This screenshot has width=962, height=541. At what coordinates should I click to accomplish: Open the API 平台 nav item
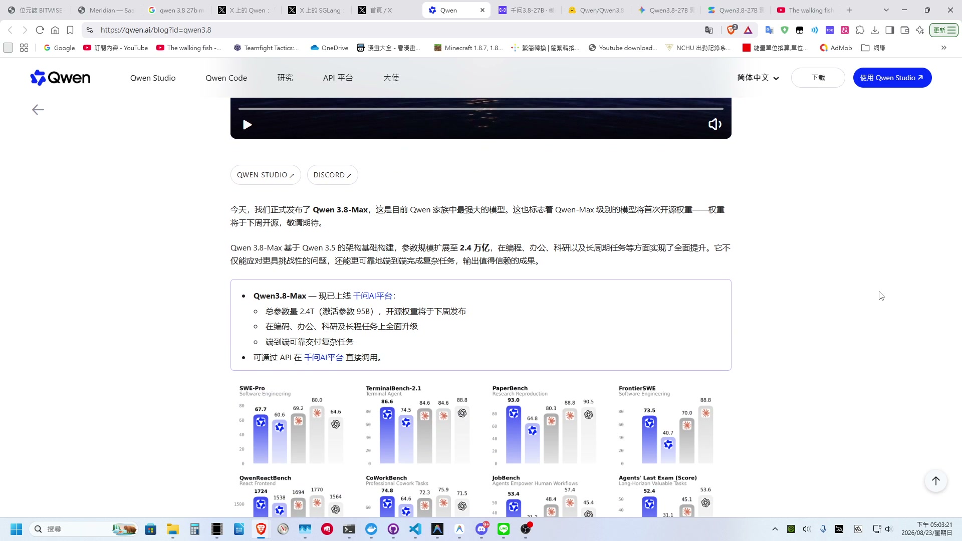[338, 78]
